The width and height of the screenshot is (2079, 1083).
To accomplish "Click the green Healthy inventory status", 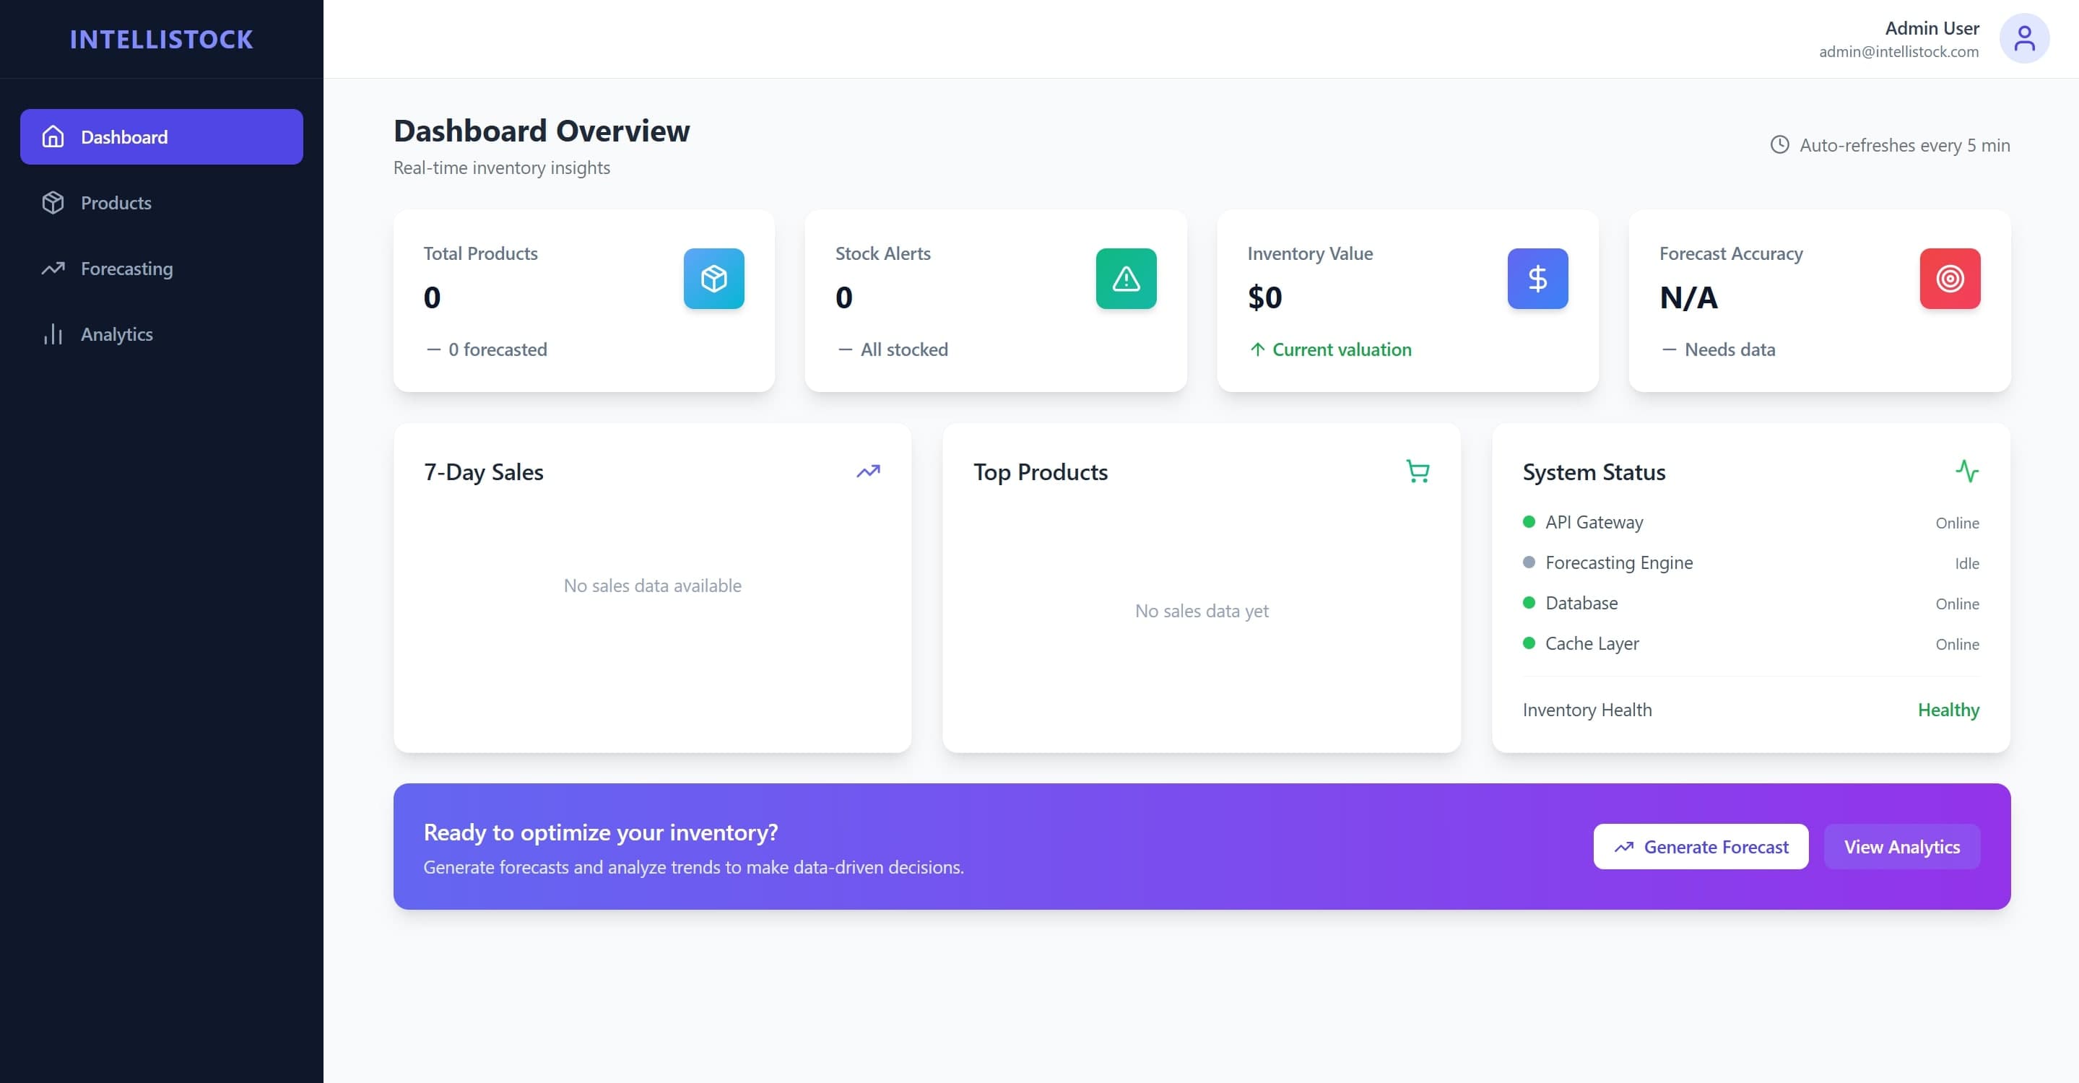I will (x=1948, y=710).
